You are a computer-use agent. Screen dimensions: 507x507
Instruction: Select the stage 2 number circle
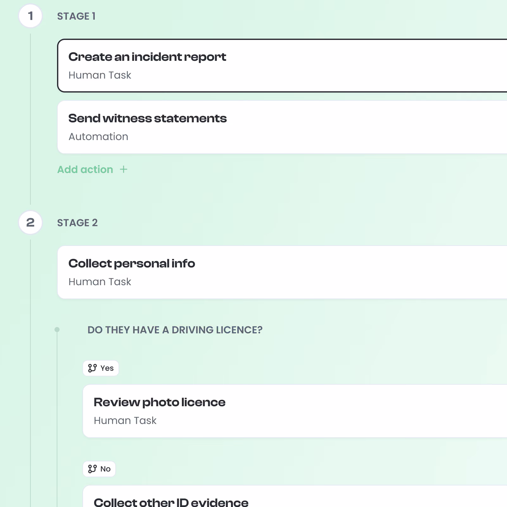coord(30,222)
